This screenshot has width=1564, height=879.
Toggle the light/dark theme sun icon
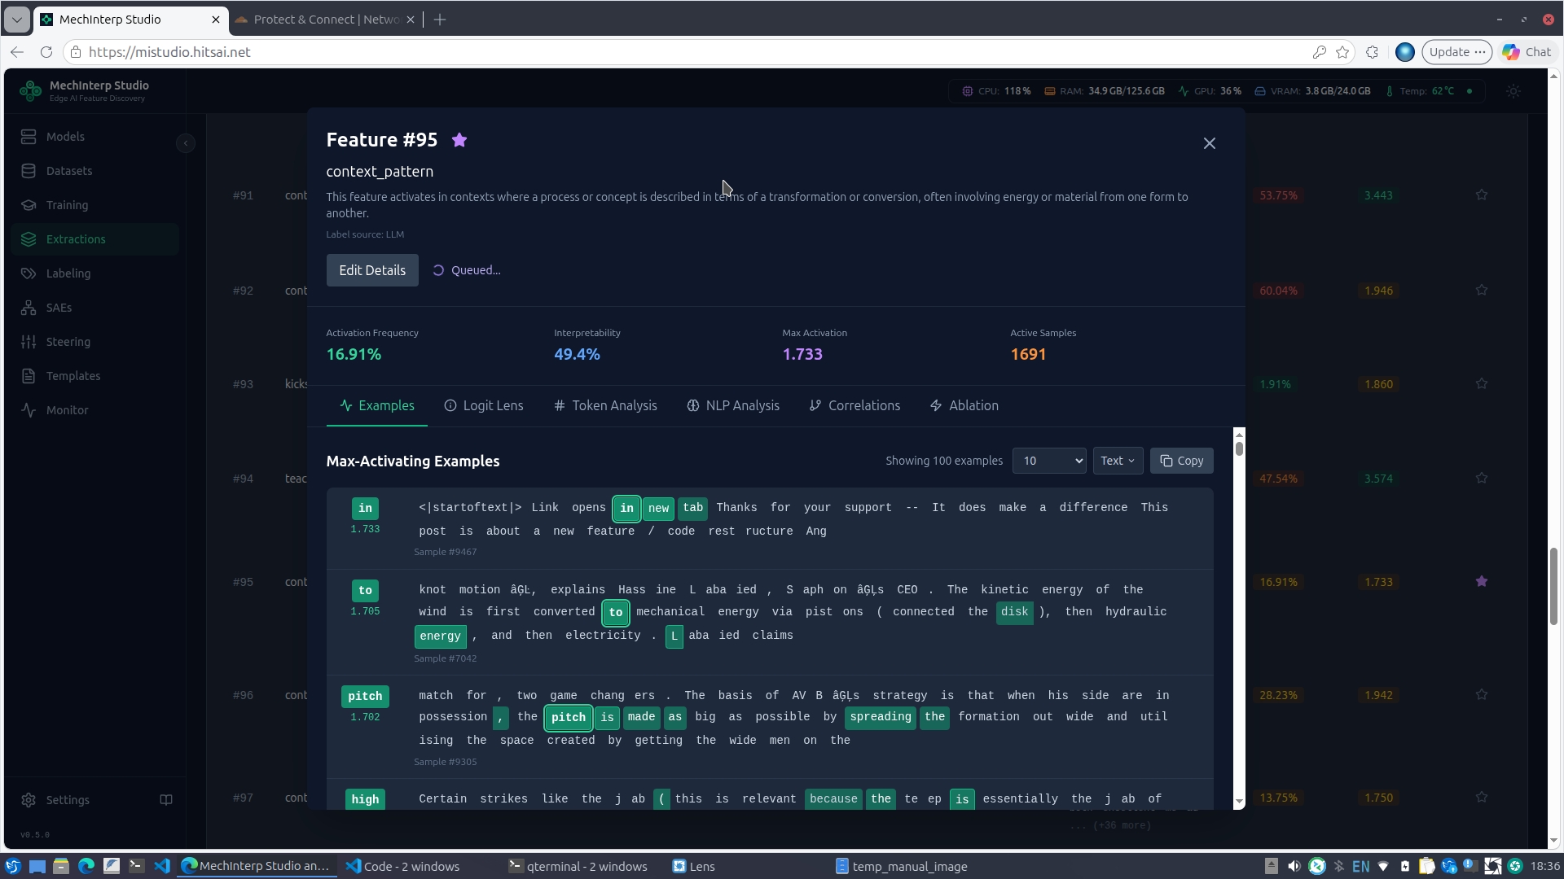click(1513, 91)
